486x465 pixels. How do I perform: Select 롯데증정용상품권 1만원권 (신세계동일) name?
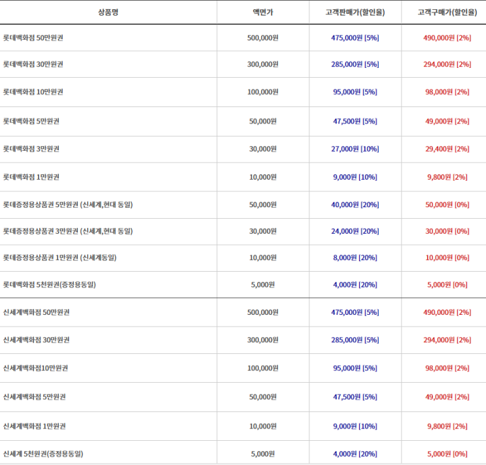tap(60, 258)
